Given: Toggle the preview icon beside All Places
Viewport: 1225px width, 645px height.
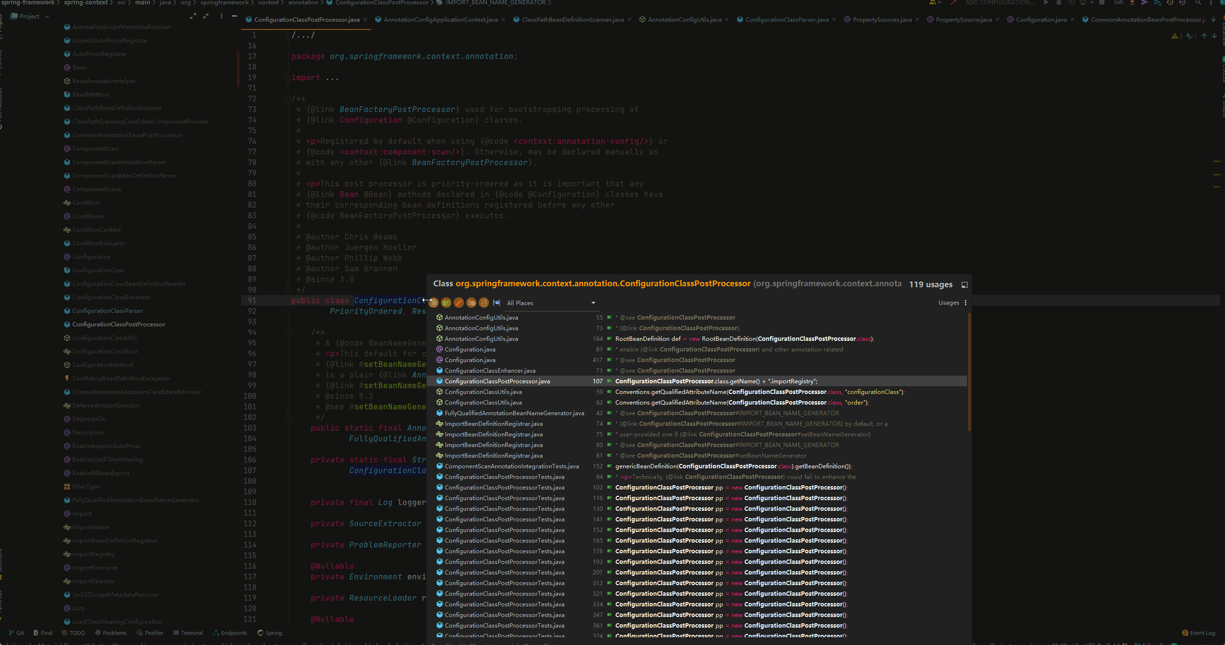Looking at the screenshot, I should pyautogui.click(x=496, y=303).
